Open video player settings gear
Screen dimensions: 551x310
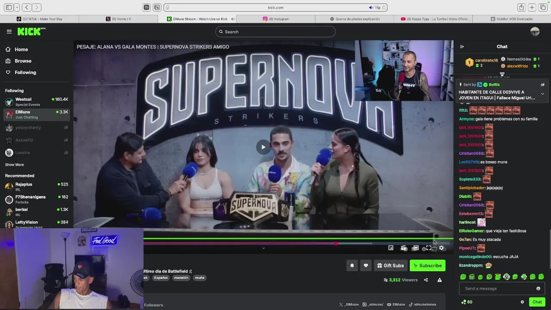[442, 248]
